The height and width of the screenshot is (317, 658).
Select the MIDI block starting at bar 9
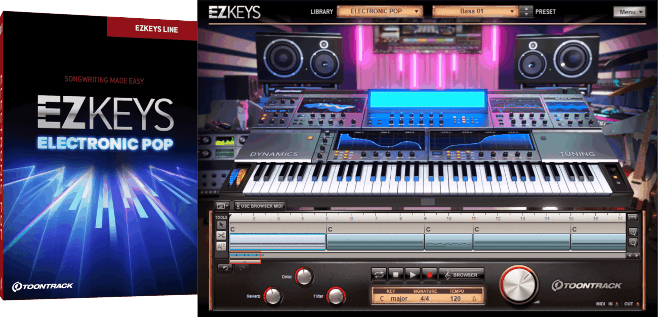click(448, 242)
